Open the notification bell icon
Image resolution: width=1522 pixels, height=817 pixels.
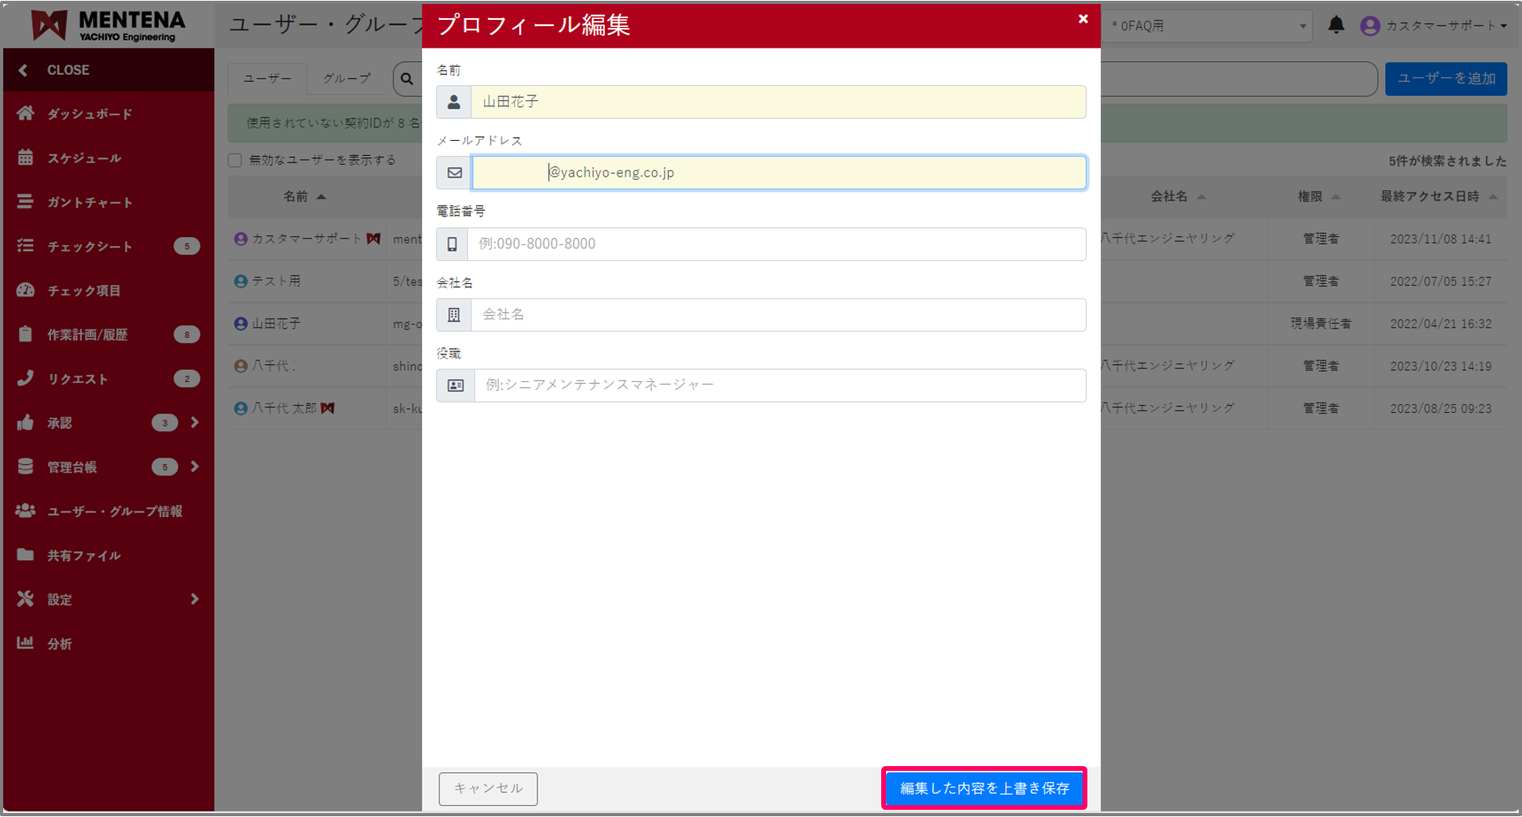pyautogui.click(x=1336, y=25)
